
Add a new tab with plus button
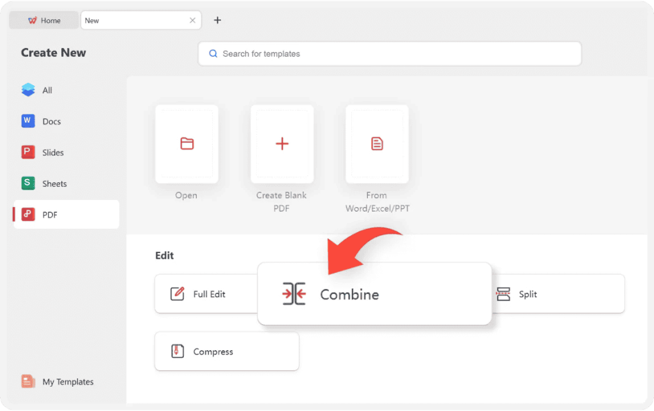[217, 20]
